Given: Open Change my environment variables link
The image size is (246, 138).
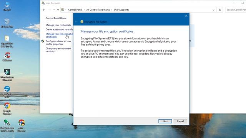Looking at the screenshot, I should [x=58, y=50].
